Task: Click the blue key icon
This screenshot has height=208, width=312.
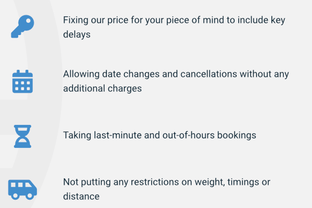Action: pos(22,27)
